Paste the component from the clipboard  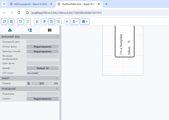pyautogui.click(x=51, y=22)
